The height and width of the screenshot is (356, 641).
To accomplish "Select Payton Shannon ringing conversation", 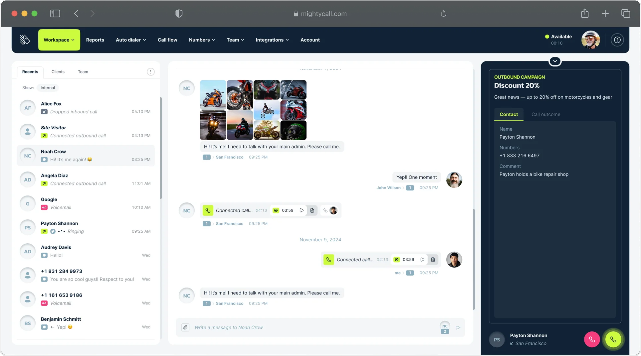I will (x=86, y=227).
